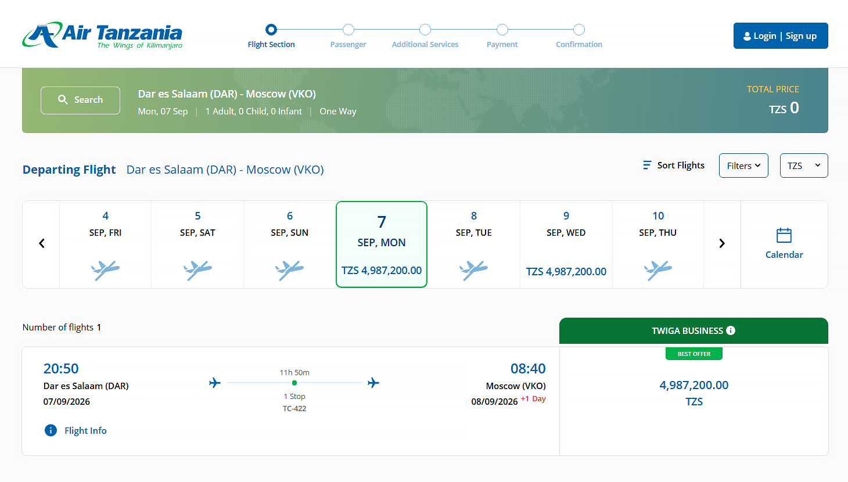Screen dimensions: 848x482
Task: Click the Search button
Action: point(80,100)
